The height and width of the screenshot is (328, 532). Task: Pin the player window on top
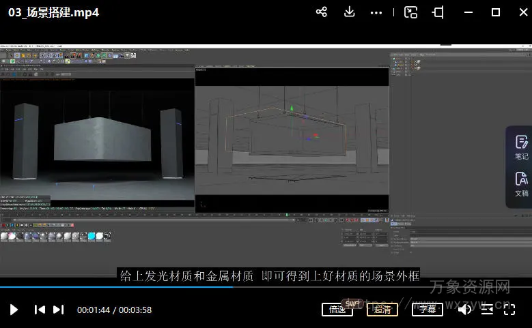[x=438, y=12]
